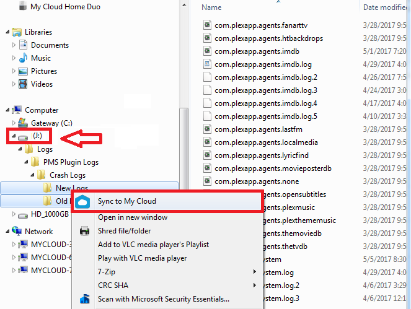Image resolution: width=411 pixels, height=309 pixels.
Task: Expand the Gateway (C:) drive node
Action: click(x=14, y=123)
